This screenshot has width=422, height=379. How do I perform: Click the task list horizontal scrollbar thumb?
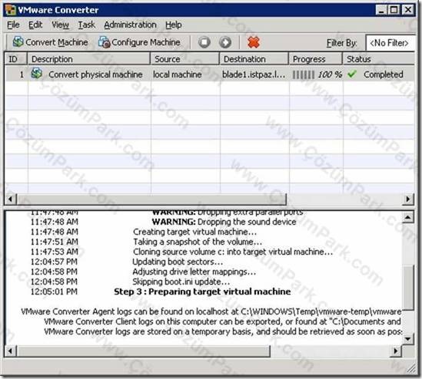151,199
